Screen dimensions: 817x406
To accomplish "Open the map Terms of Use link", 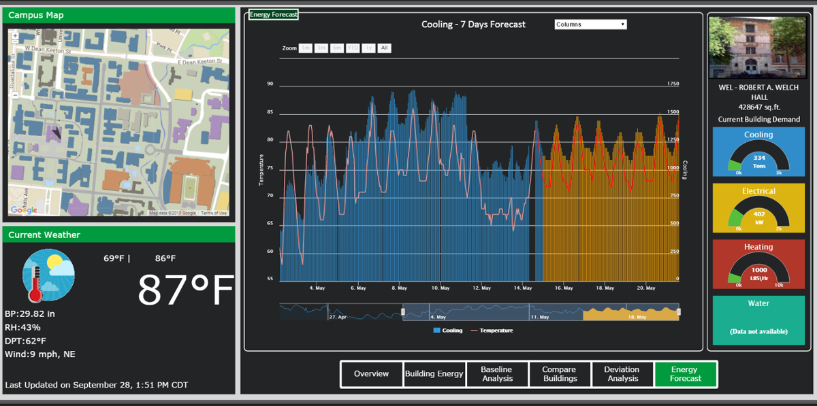I will (x=214, y=213).
